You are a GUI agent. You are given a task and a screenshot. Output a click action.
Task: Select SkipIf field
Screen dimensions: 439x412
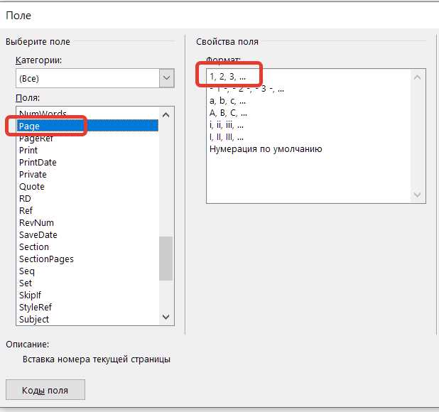pyautogui.click(x=87, y=295)
